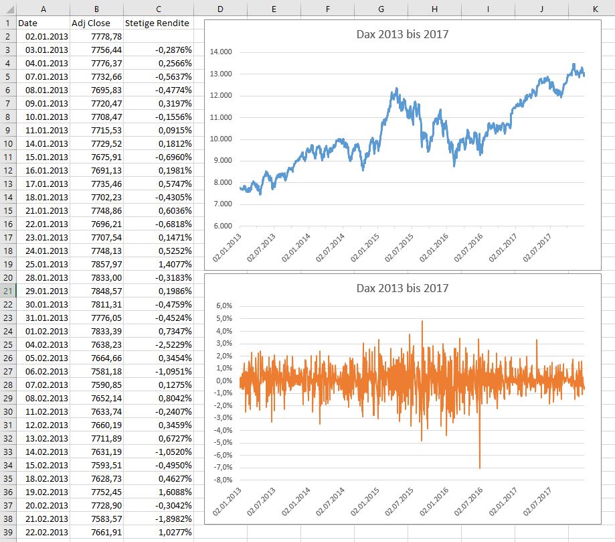Click 02.01.2013 date label in bottom chart
This screenshot has height=542, width=615.
(x=227, y=502)
